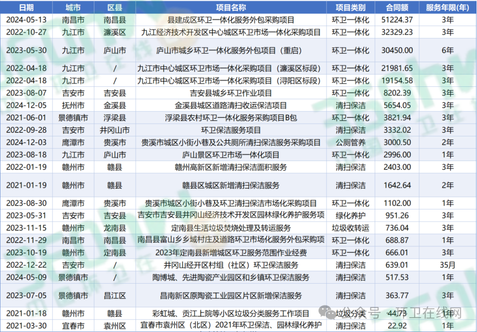Click contract amount 21981.65
This screenshot has height=332, width=477.
coord(397,68)
